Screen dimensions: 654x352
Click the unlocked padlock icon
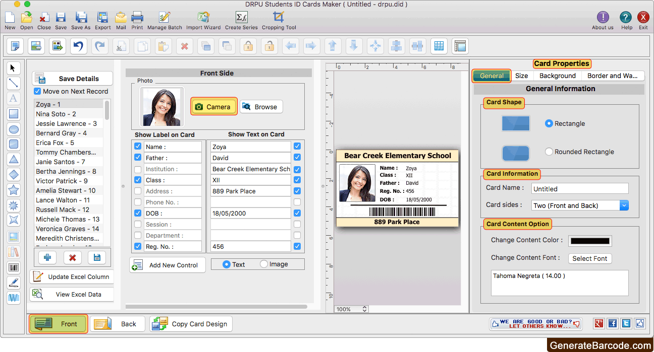[269, 46]
